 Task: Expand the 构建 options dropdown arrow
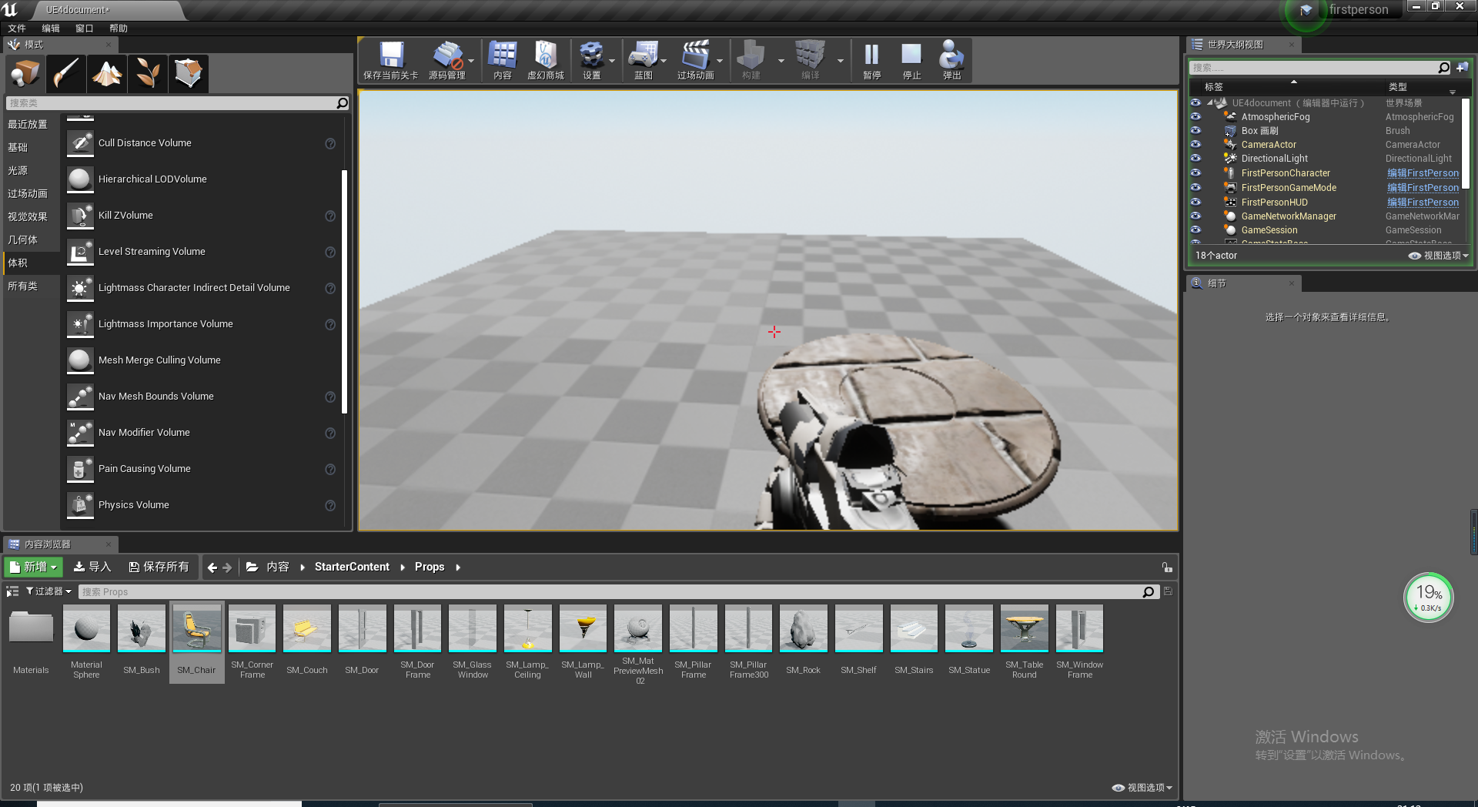coord(781,61)
